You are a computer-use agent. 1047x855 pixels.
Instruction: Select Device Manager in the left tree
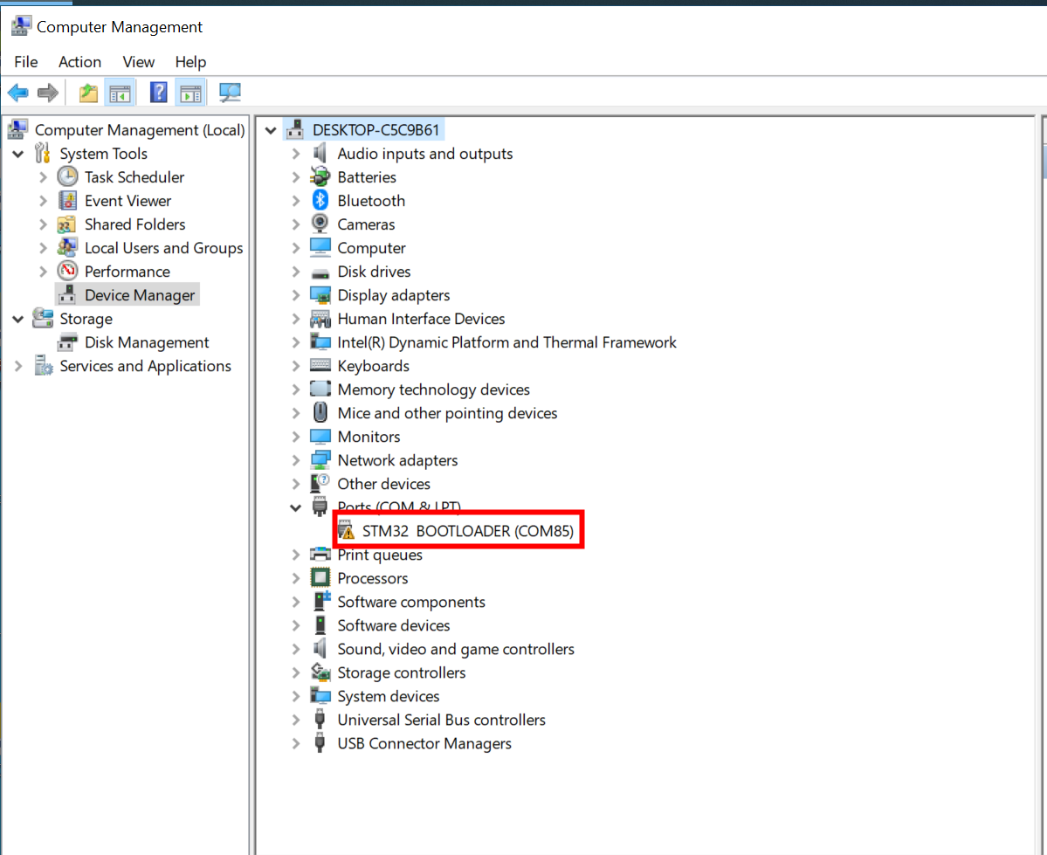(x=140, y=295)
